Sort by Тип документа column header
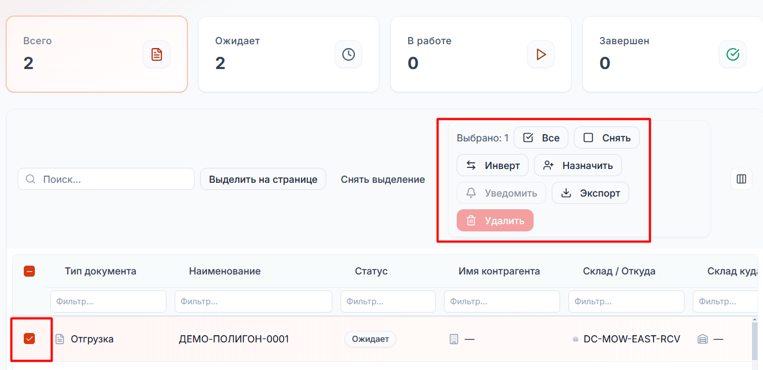This screenshot has width=763, height=370. pyautogui.click(x=101, y=271)
